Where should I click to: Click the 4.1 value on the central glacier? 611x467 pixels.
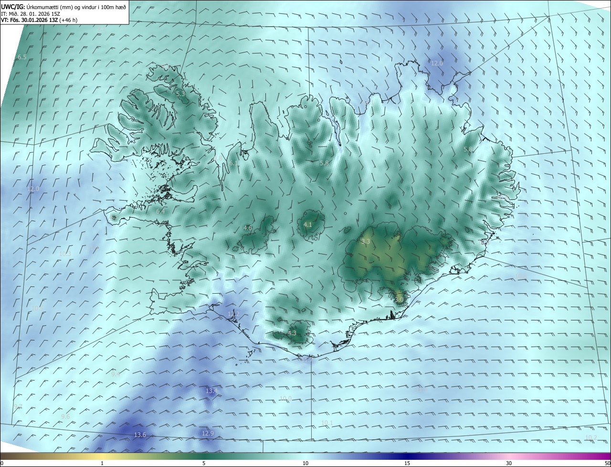coord(308,224)
